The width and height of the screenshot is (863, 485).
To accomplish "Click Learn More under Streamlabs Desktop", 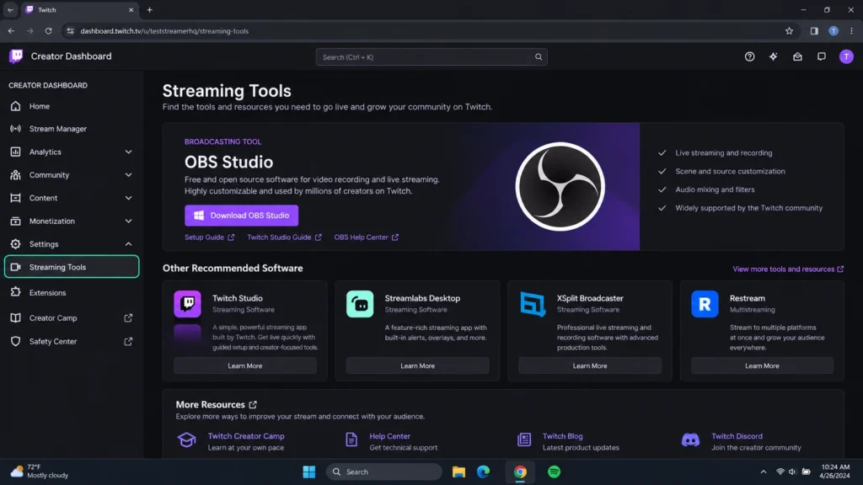I will tap(417, 365).
